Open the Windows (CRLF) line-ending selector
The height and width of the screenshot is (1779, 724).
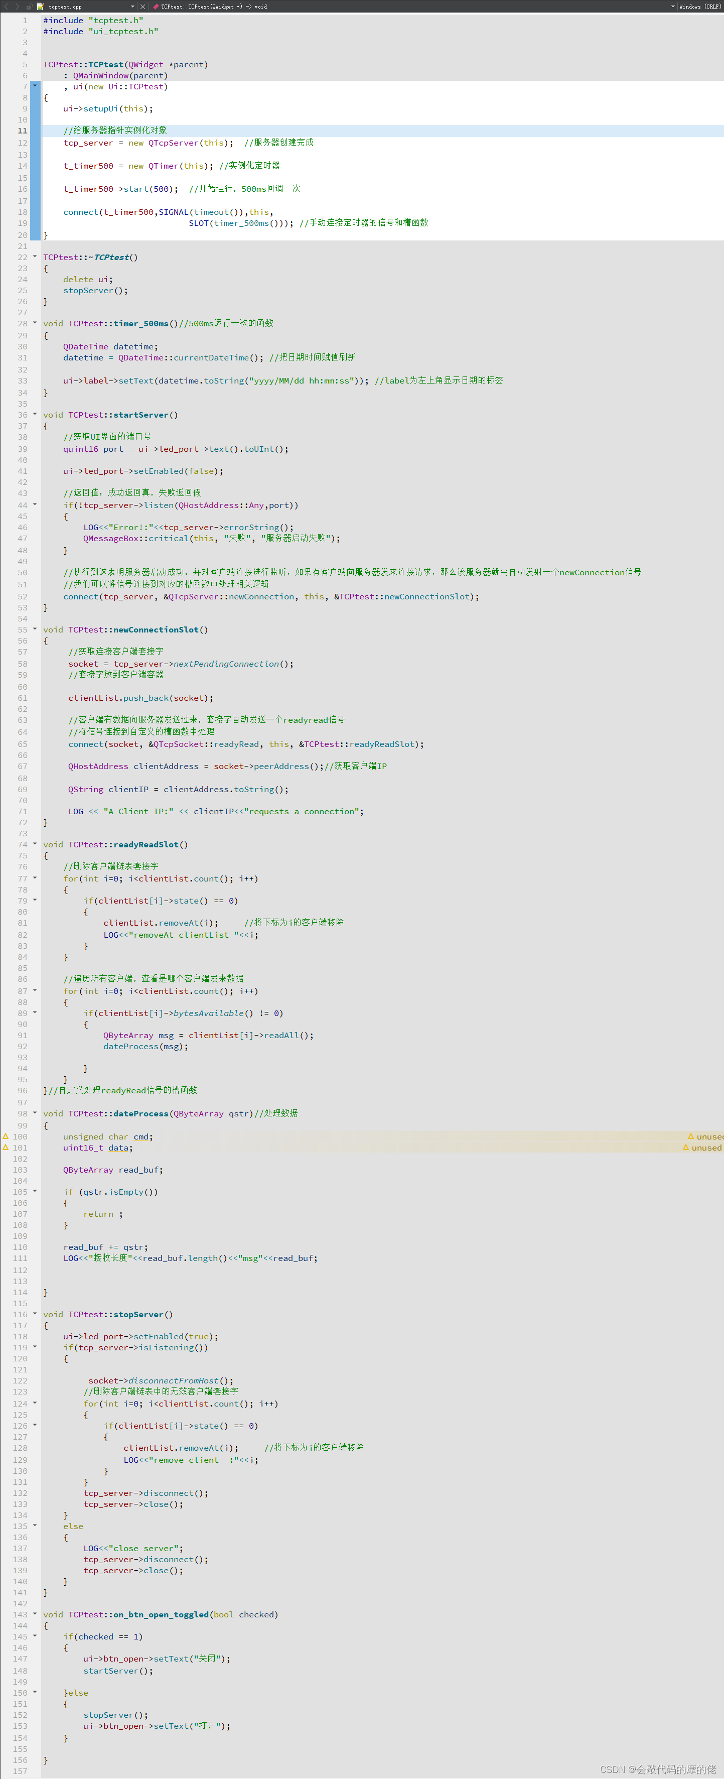click(700, 6)
